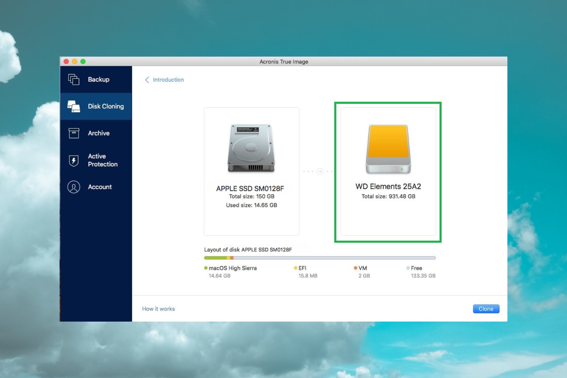Open the Backup section
This screenshot has width=567, height=378.
(x=96, y=79)
